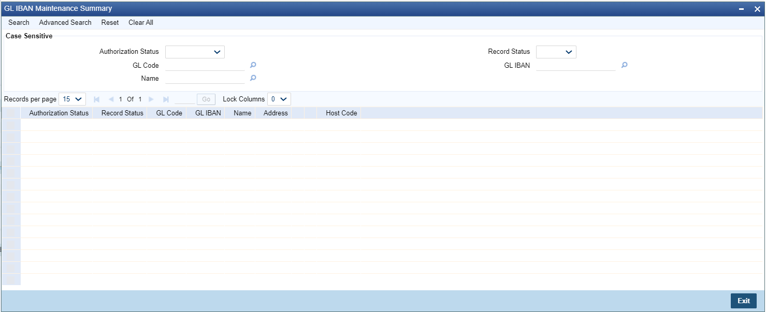
Task: Click Search in the toolbar
Action: (x=19, y=23)
